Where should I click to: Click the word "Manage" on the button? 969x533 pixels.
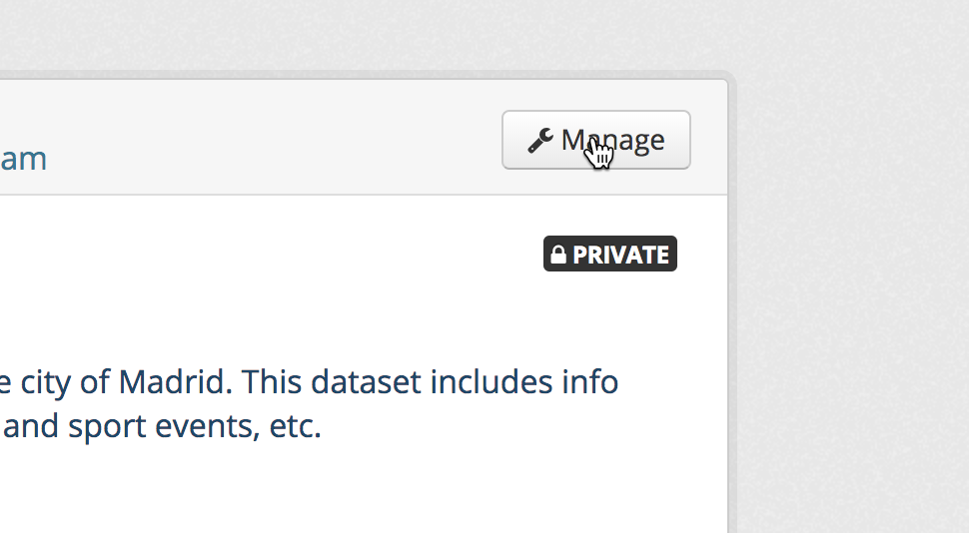point(612,140)
